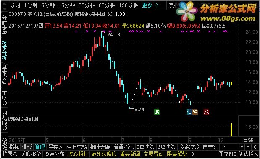Click the plus zoom-in button
Screen dimensions: 260x159
pos(242,146)
